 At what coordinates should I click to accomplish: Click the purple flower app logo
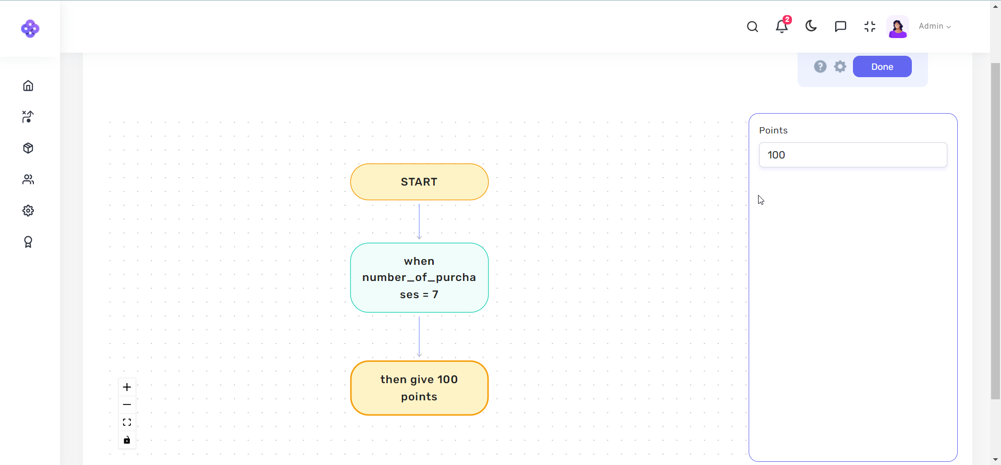(x=30, y=29)
